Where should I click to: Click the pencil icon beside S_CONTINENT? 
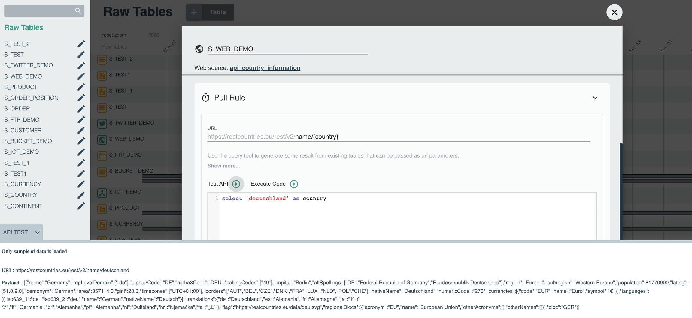pyautogui.click(x=81, y=206)
